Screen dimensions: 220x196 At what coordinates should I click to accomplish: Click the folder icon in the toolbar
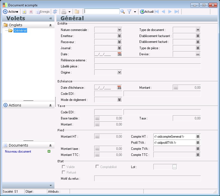77,12
